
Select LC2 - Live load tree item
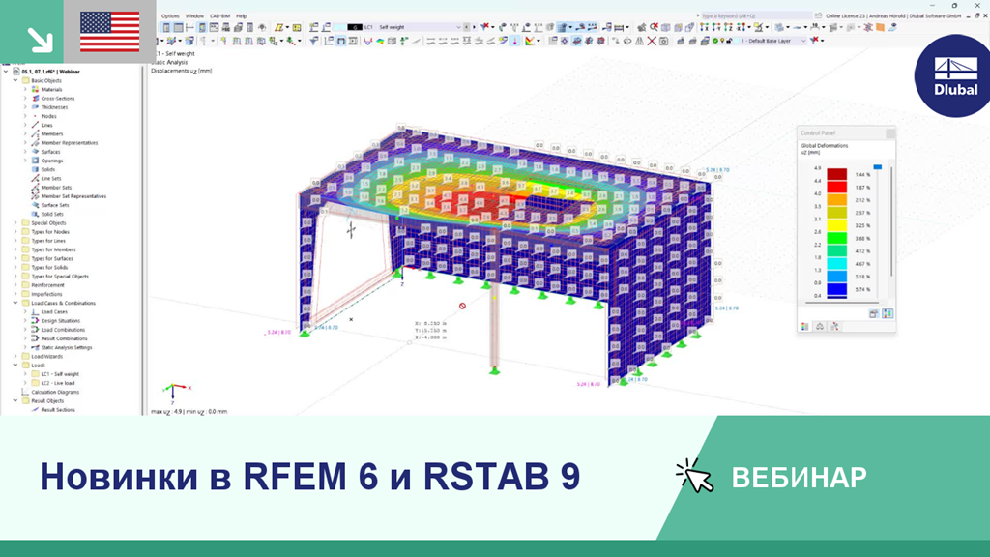pos(57,383)
